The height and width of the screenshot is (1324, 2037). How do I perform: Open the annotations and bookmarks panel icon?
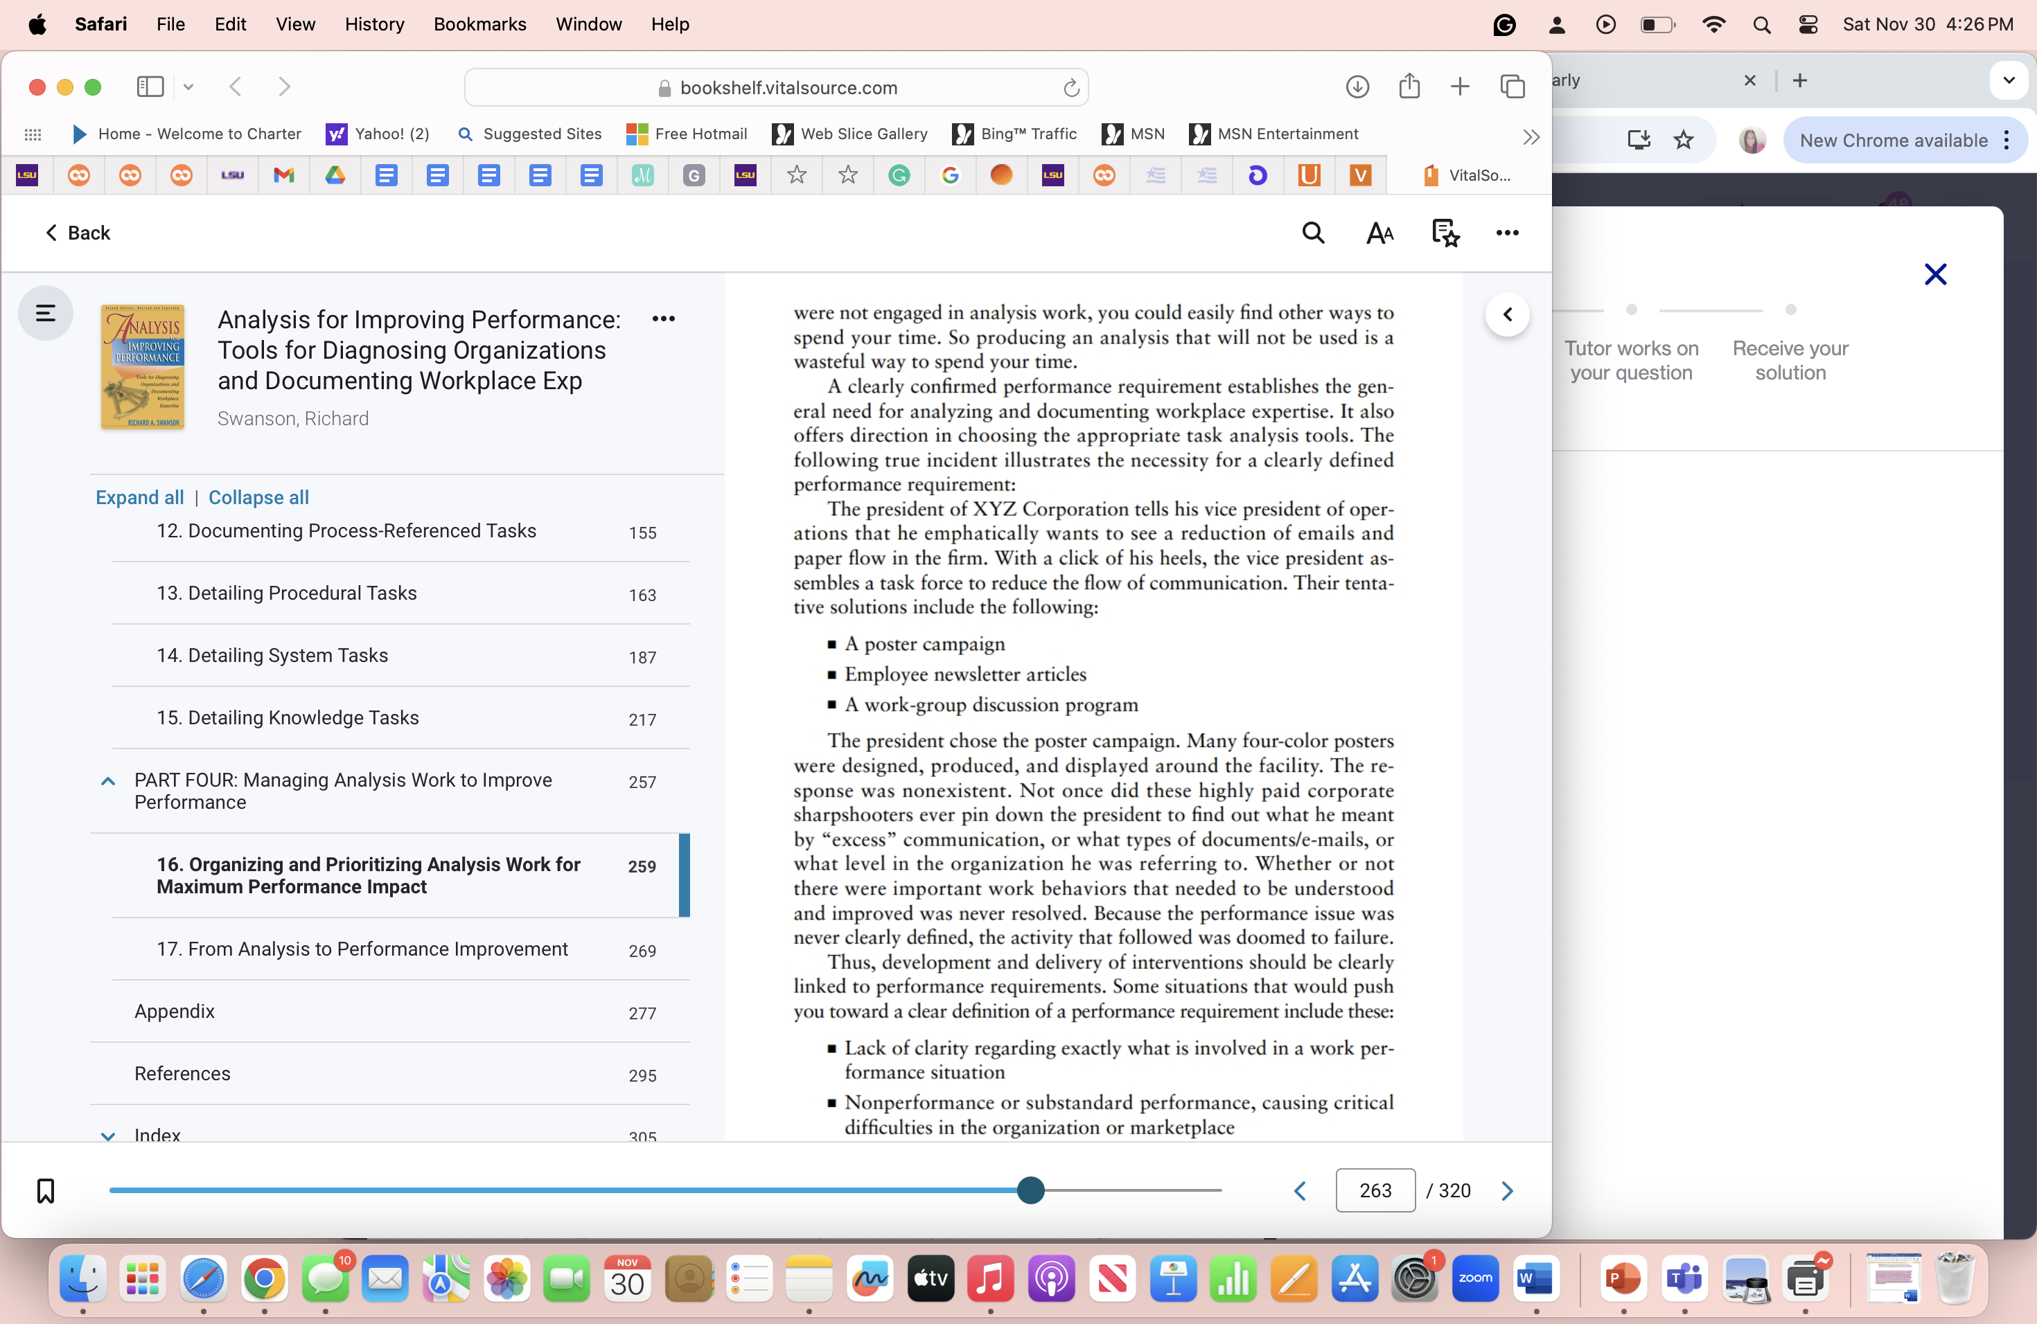pos(1445,233)
